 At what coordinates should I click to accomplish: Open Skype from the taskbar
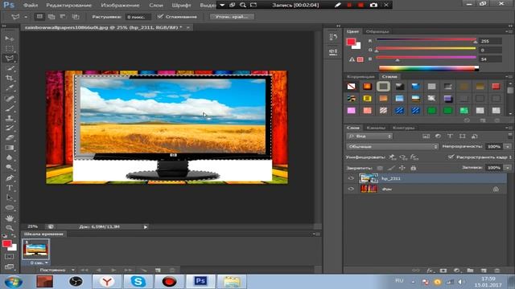click(138, 282)
